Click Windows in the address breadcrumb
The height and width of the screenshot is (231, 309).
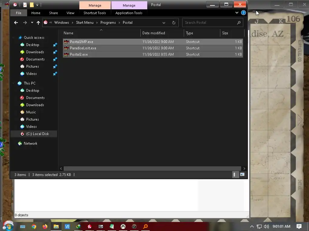point(62,23)
